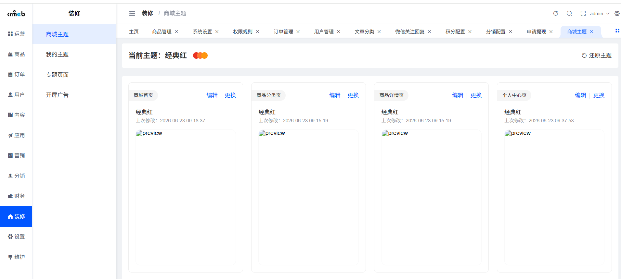Switch to the 系统设置 tab
Viewport: 621px width, 279px height.
[x=202, y=31]
